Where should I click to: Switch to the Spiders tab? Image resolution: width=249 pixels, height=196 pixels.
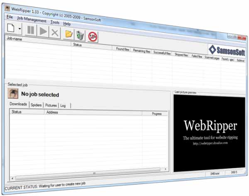[x=36, y=105]
